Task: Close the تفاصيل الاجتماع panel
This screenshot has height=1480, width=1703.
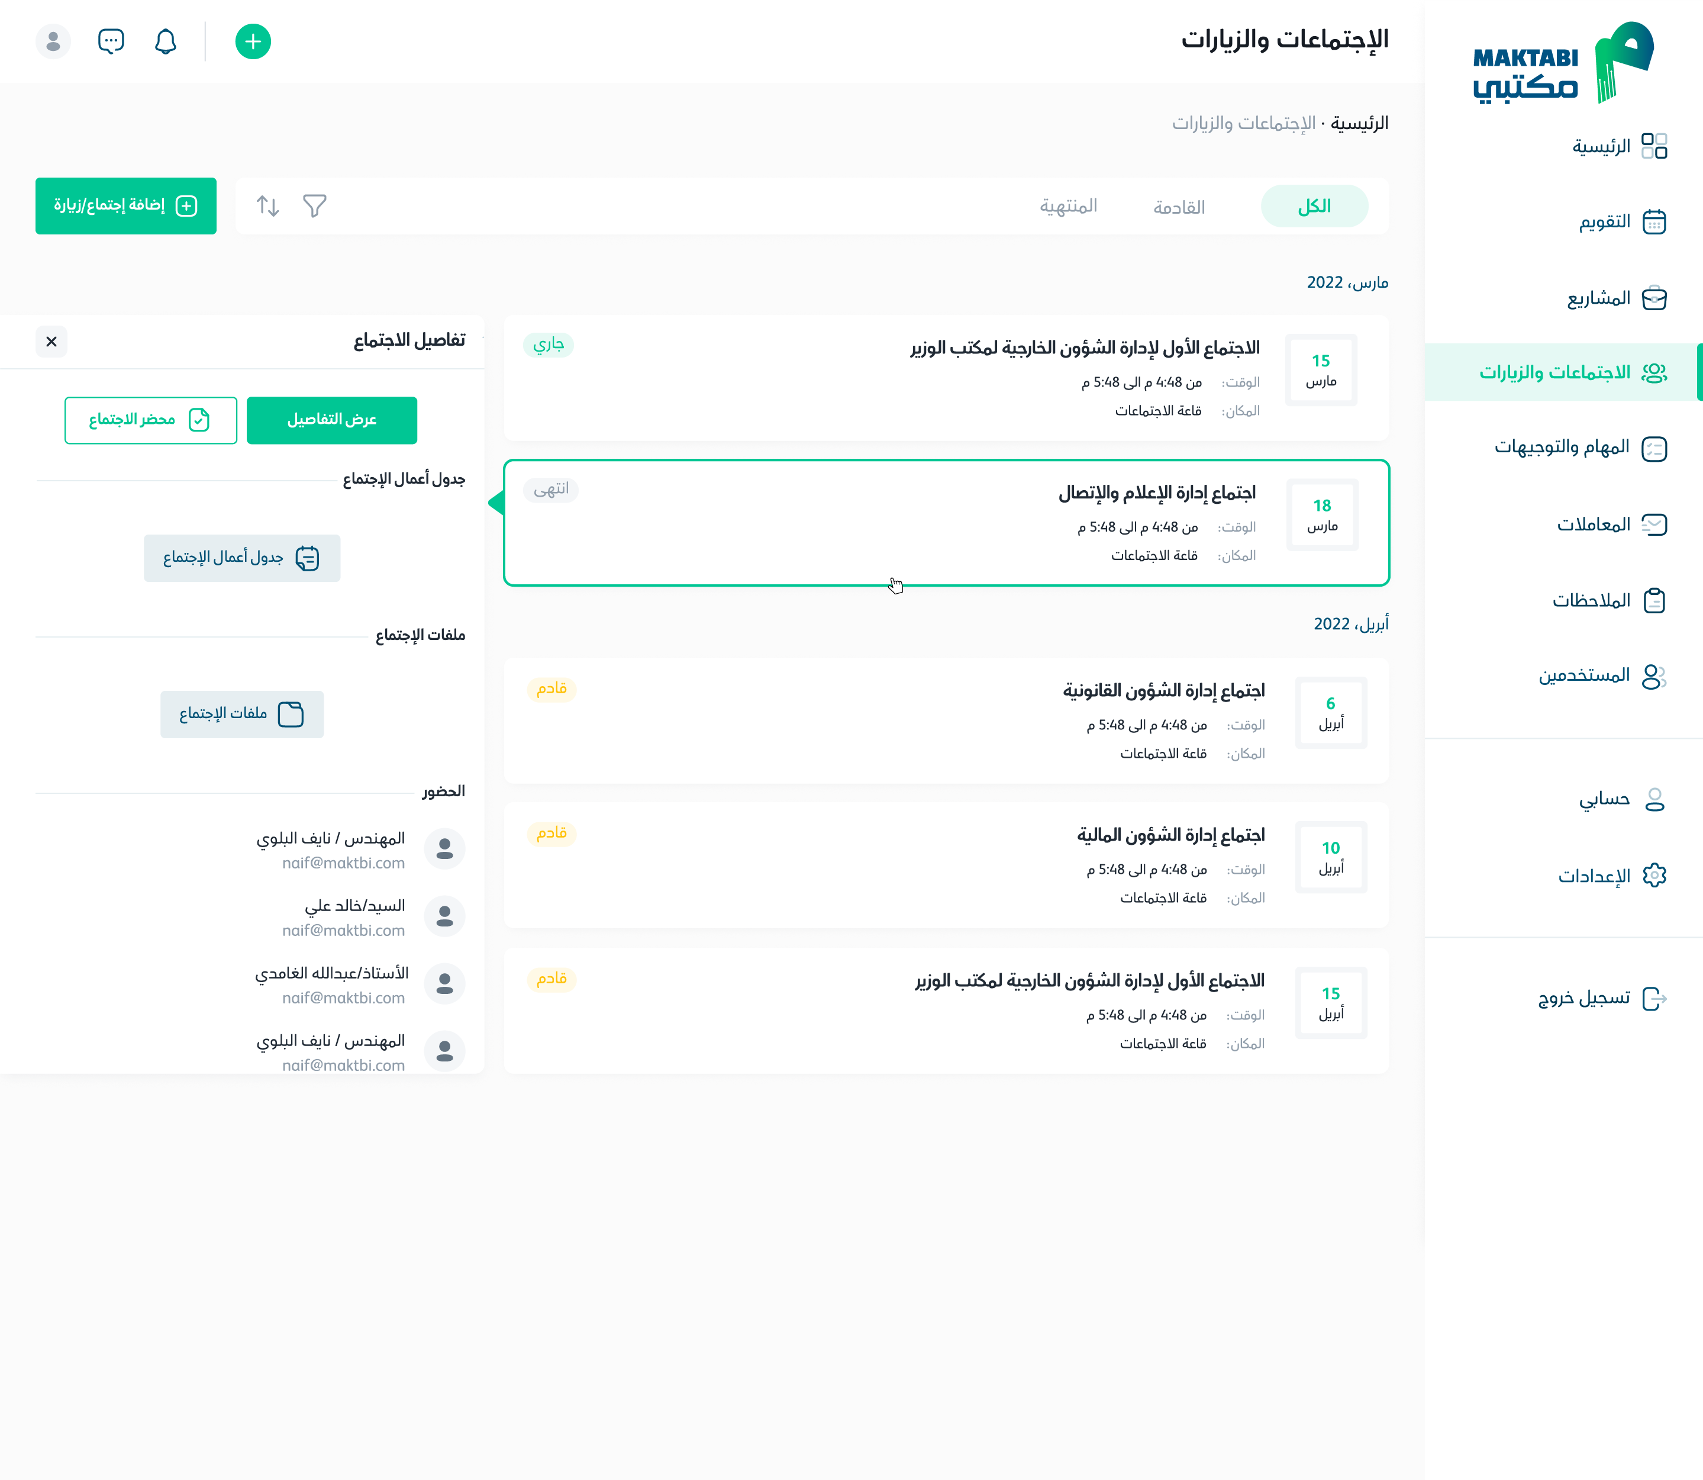Action: (x=51, y=341)
